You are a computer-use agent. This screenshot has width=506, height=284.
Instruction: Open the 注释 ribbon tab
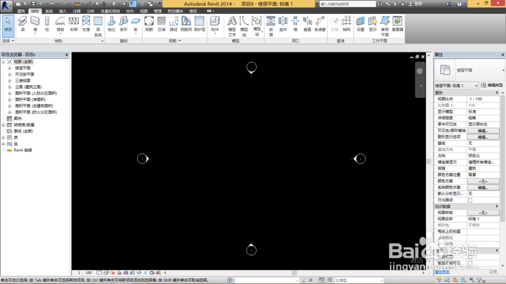click(x=76, y=11)
